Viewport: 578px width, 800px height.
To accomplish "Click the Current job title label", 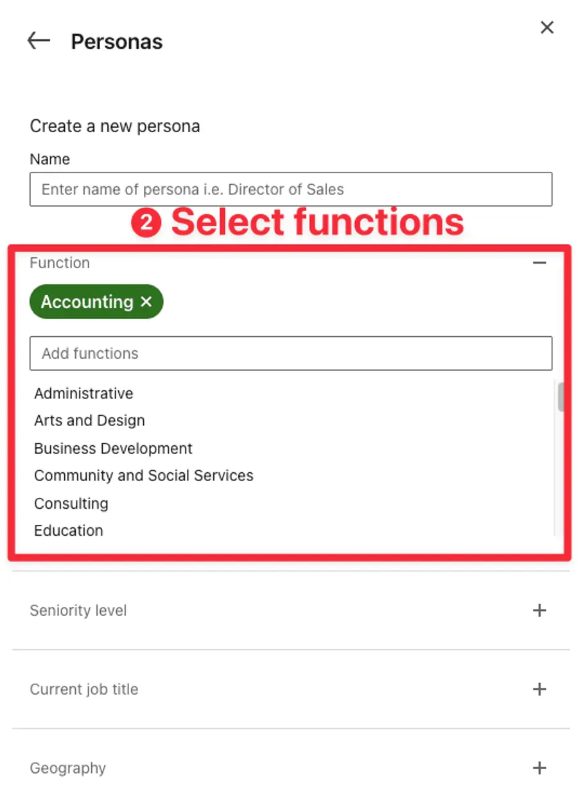I will tap(83, 689).
